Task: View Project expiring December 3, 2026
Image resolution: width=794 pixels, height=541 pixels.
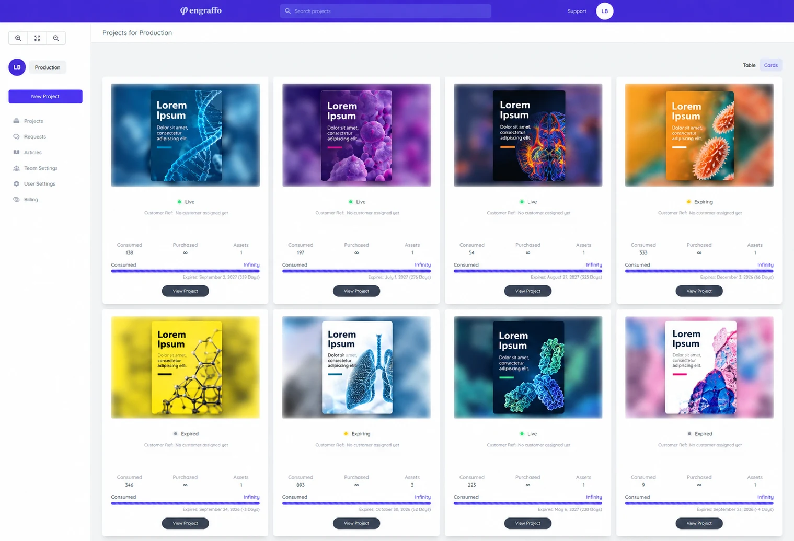Action: [x=699, y=291]
